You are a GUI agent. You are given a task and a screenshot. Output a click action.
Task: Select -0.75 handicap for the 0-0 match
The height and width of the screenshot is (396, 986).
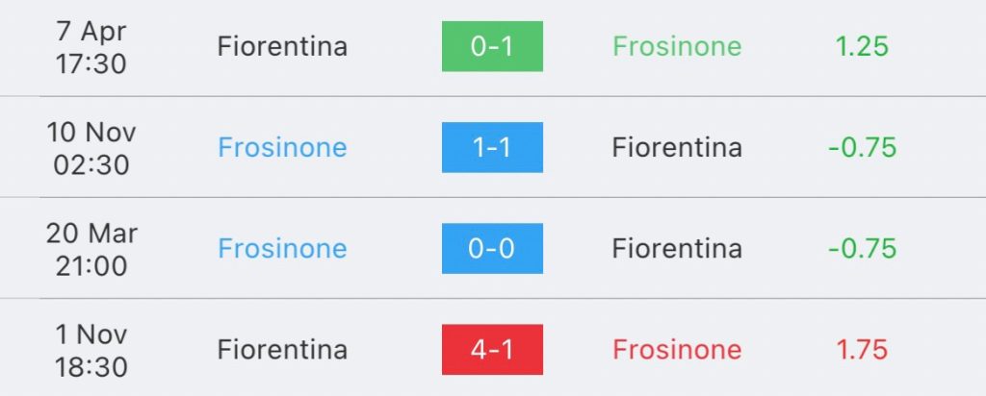coord(862,248)
